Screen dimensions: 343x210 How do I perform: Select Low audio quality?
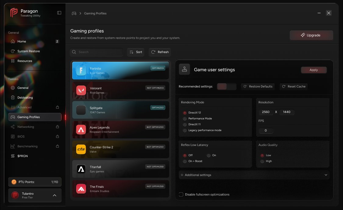(262, 156)
